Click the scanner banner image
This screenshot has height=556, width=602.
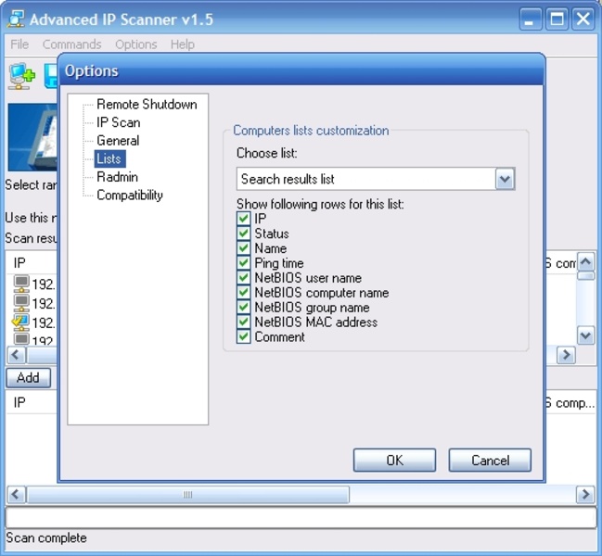click(x=32, y=137)
